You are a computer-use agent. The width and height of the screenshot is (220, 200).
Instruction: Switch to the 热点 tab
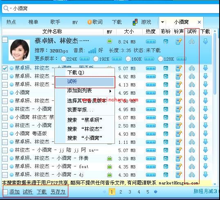pyautogui.click(x=11, y=22)
